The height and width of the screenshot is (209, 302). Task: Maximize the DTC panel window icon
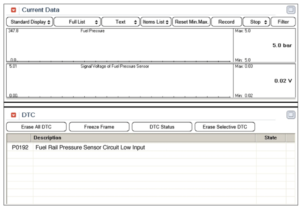pos(291,115)
